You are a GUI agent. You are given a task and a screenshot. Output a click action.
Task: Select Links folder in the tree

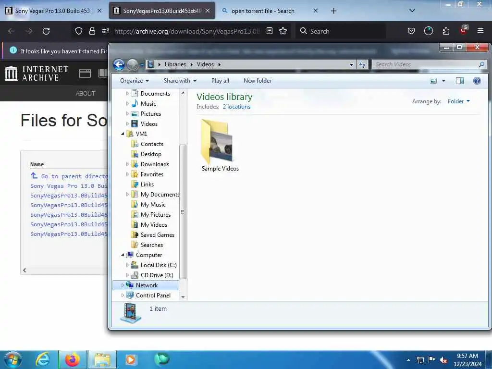[x=147, y=184]
